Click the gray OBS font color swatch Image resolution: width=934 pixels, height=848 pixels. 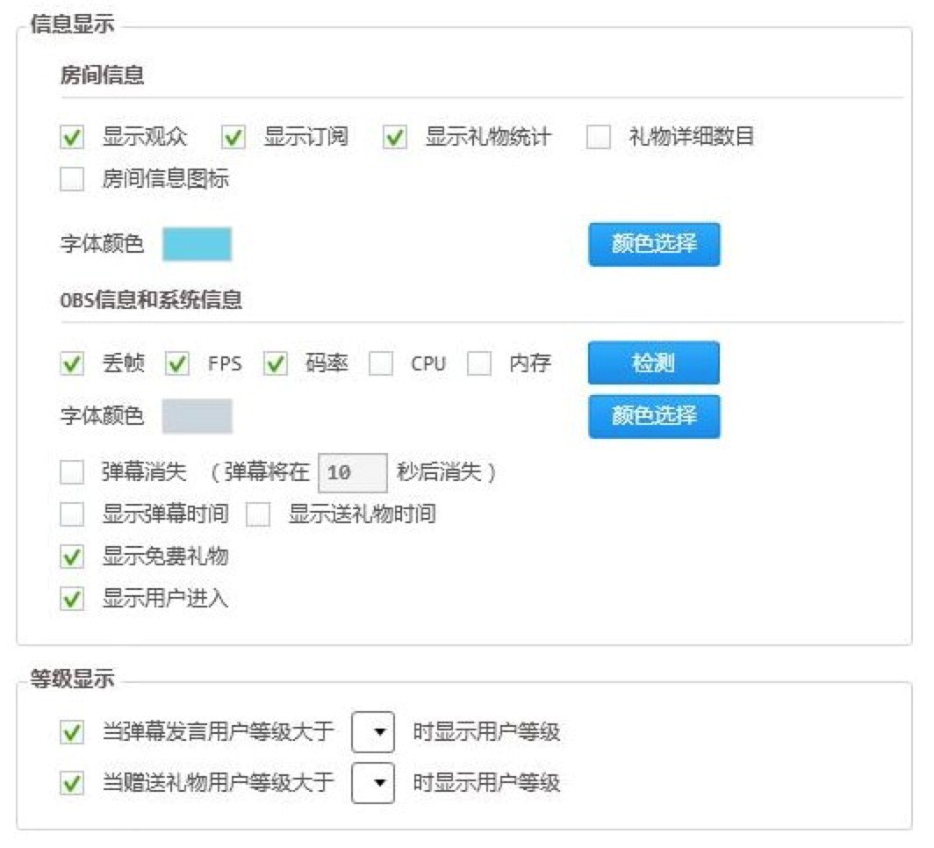tap(197, 416)
